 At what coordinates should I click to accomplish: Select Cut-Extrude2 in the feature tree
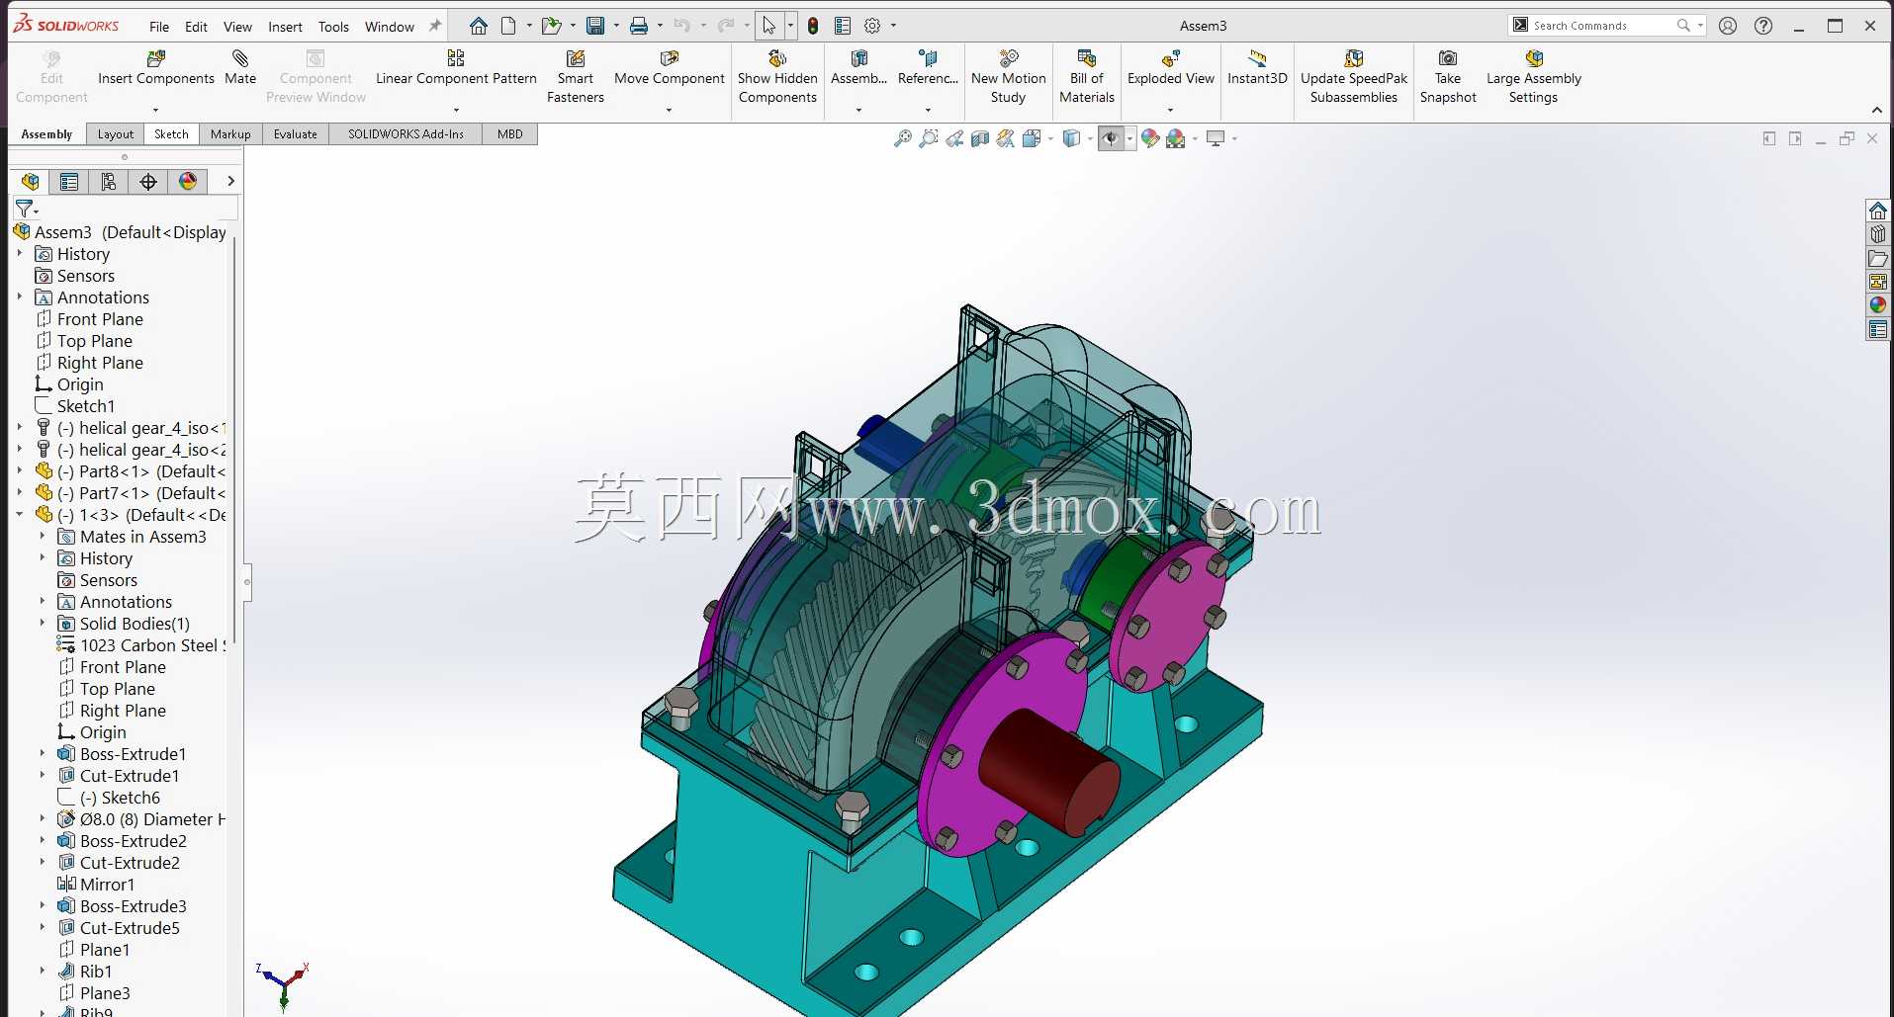tap(130, 863)
